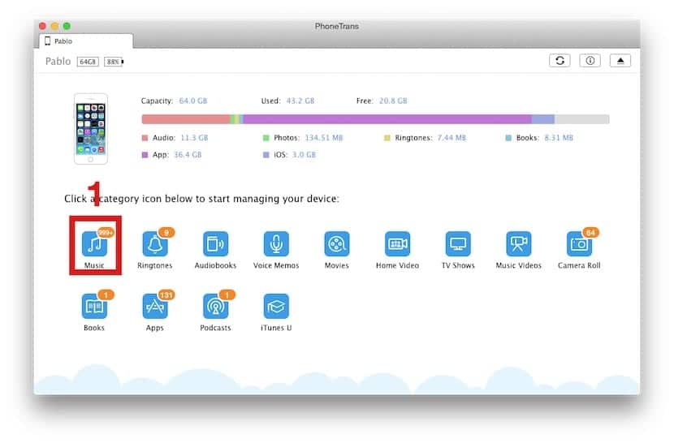Click the eject device button
This screenshot has height=443, width=674.
(x=620, y=61)
